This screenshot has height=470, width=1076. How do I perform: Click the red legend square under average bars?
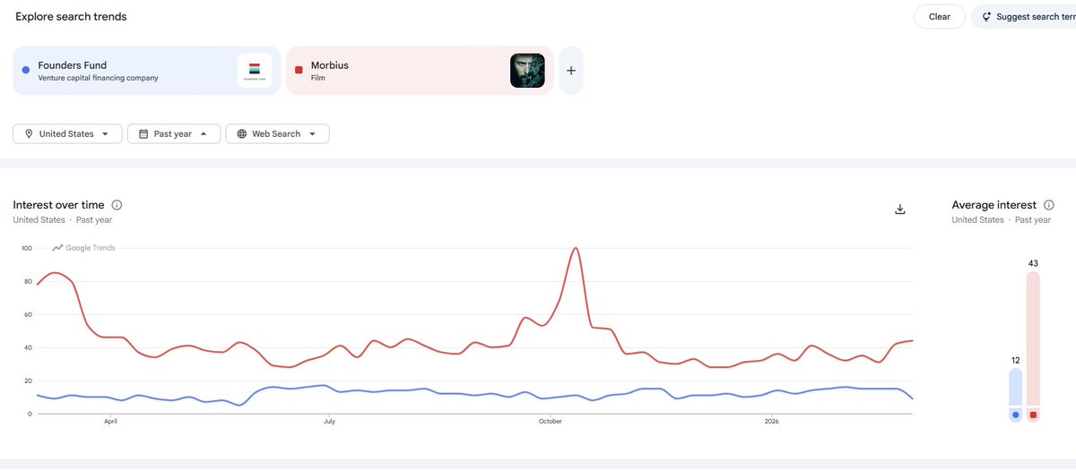[x=1033, y=414]
